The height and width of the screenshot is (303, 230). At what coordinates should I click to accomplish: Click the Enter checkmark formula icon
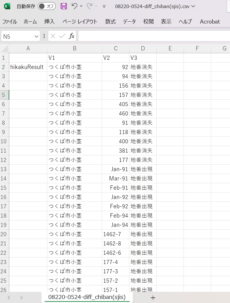pyautogui.click(x=62, y=36)
